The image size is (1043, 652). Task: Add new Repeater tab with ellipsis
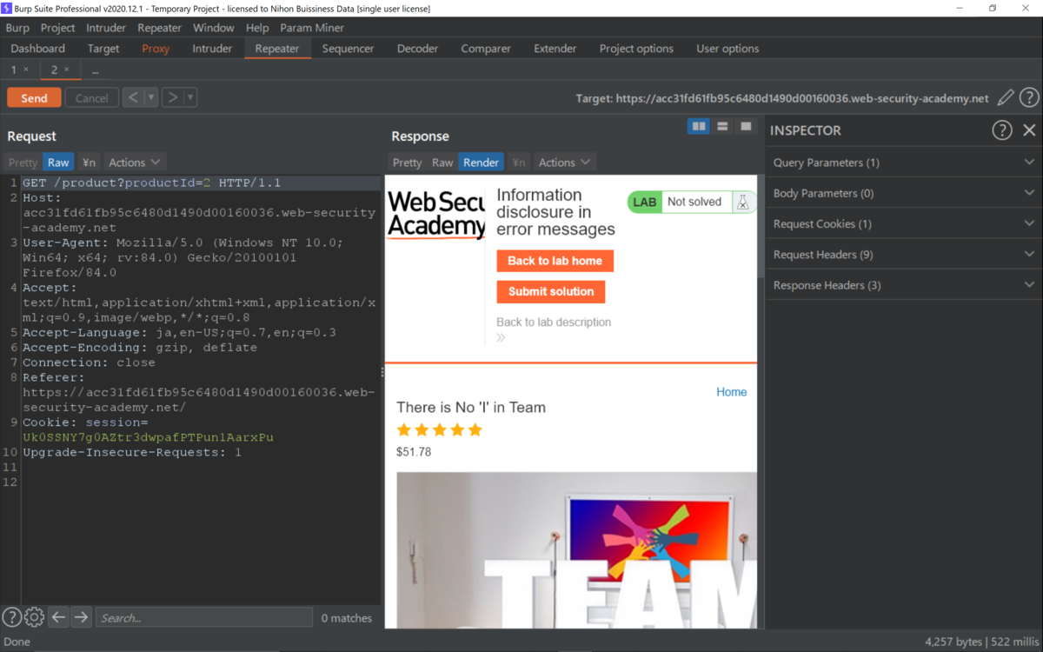tap(95, 70)
